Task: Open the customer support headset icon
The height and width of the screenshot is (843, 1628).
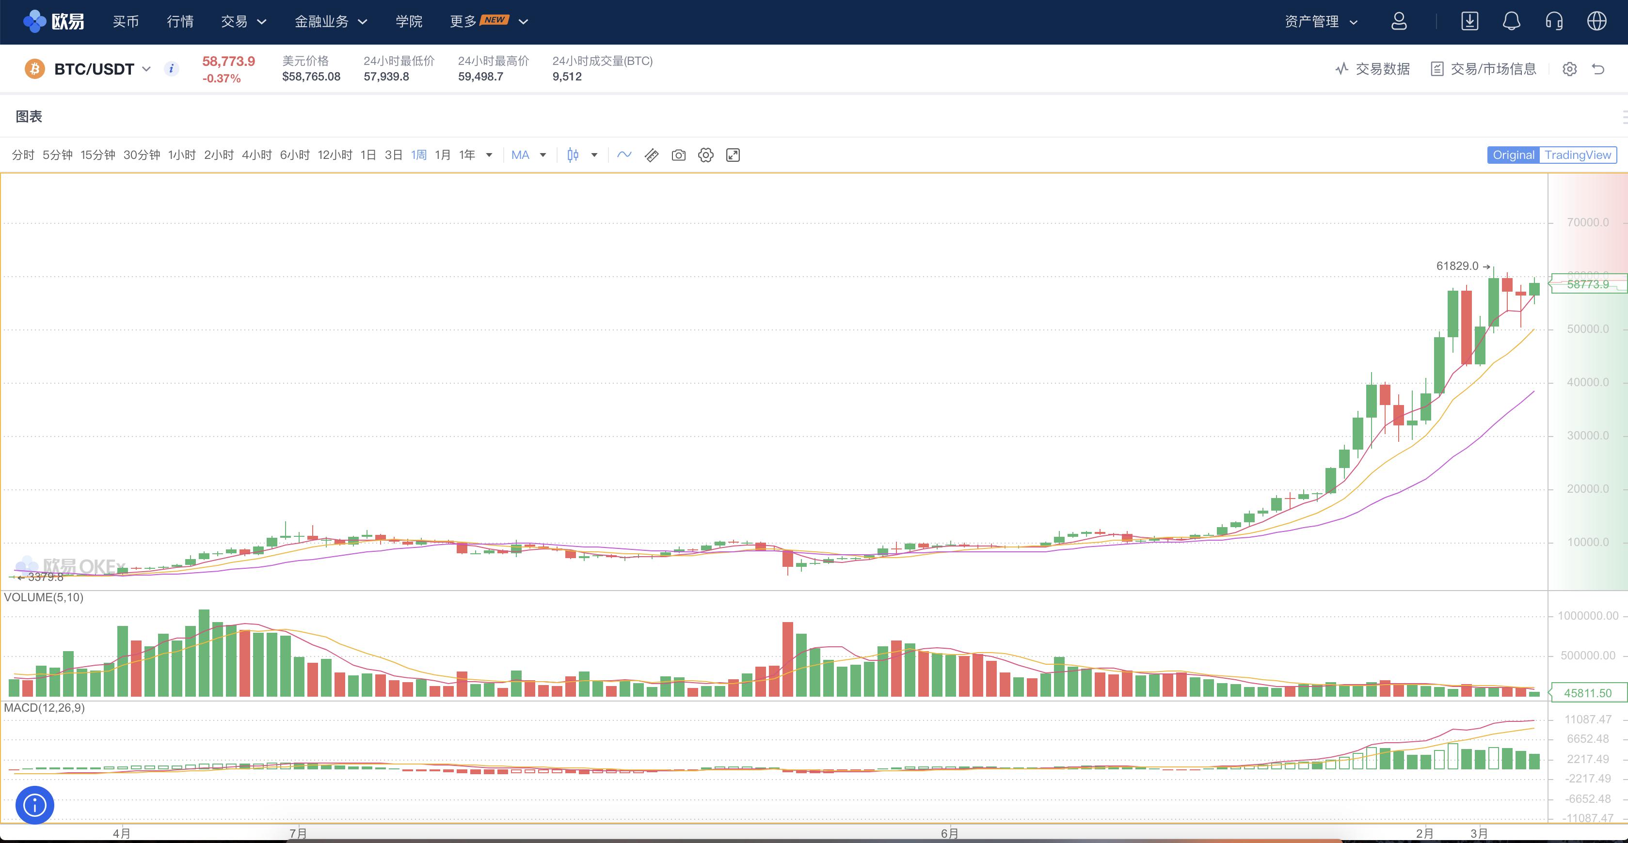Action: pos(1554,21)
